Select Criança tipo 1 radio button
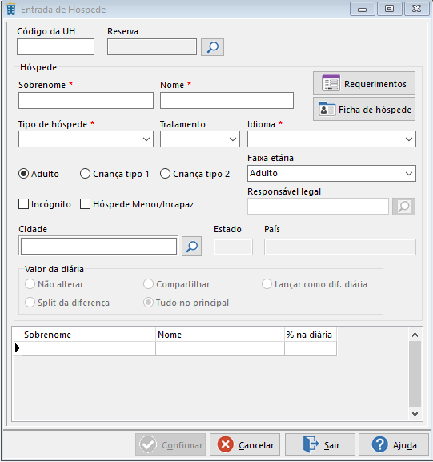Viewport: 433px width, 462px height. coord(85,174)
